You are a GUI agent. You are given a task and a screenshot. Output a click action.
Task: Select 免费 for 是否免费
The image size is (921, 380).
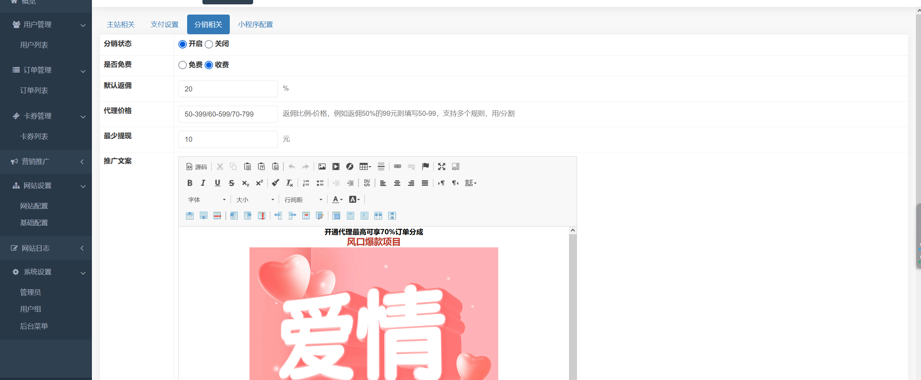tap(182, 65)
